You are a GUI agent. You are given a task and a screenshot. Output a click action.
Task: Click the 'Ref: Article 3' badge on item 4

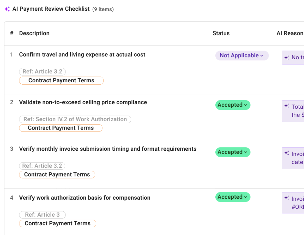42,215
